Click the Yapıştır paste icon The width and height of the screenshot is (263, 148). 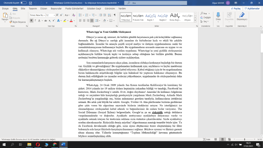[5, 15]
